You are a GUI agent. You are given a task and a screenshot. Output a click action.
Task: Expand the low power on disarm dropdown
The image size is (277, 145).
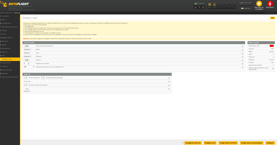pos(29,67)
